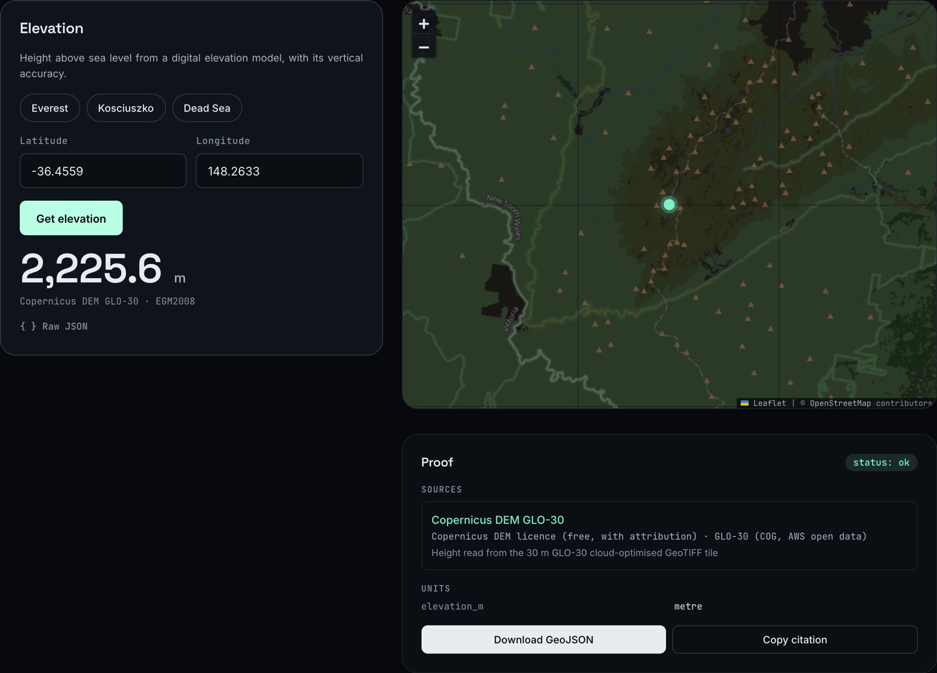Click the 2,225.6 elevation value

[x=91, y=269]
